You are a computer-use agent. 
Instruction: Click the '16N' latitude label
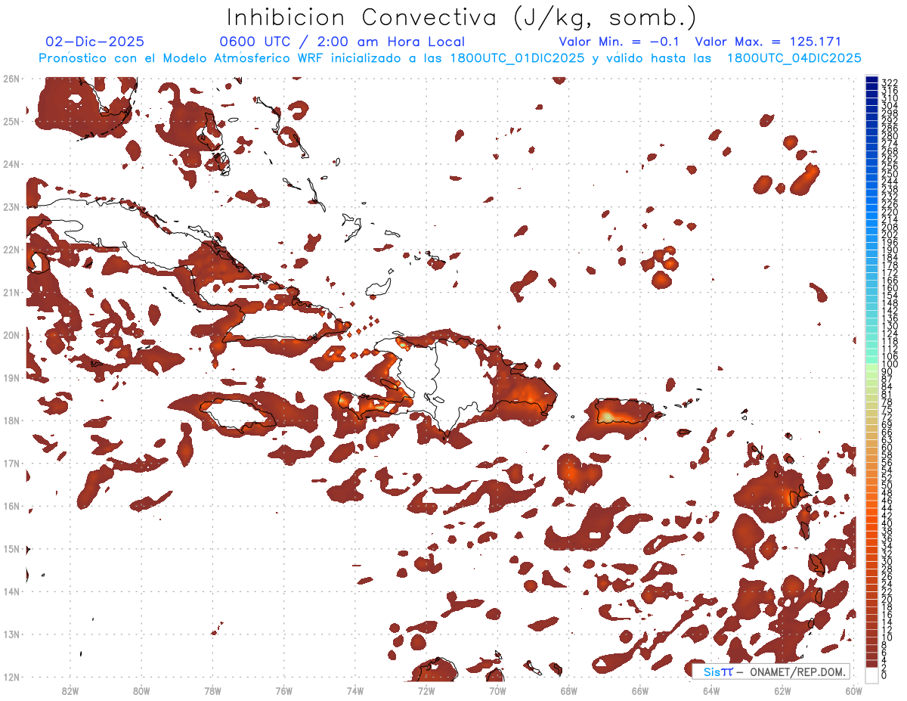(11, 506)
